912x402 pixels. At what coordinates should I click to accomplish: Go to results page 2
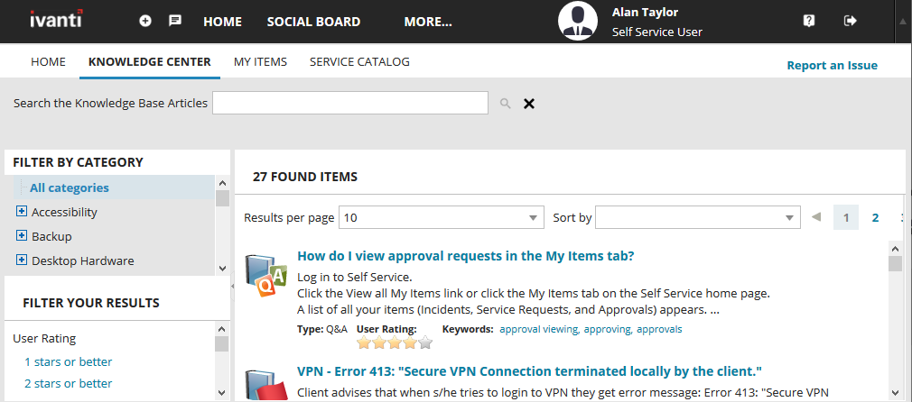click(875, 217)
